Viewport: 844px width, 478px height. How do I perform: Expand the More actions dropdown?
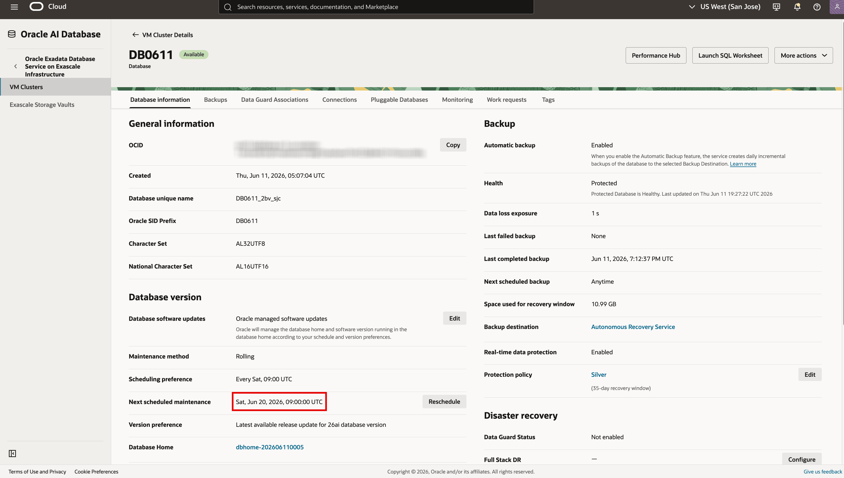point(803,55)
